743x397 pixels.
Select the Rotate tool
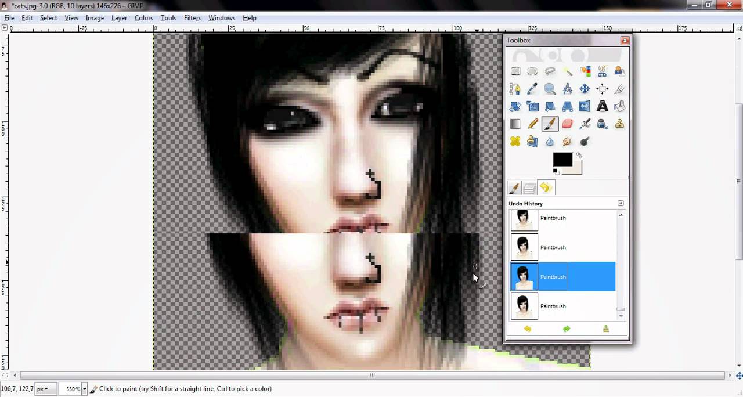click(x=515, y=106)
